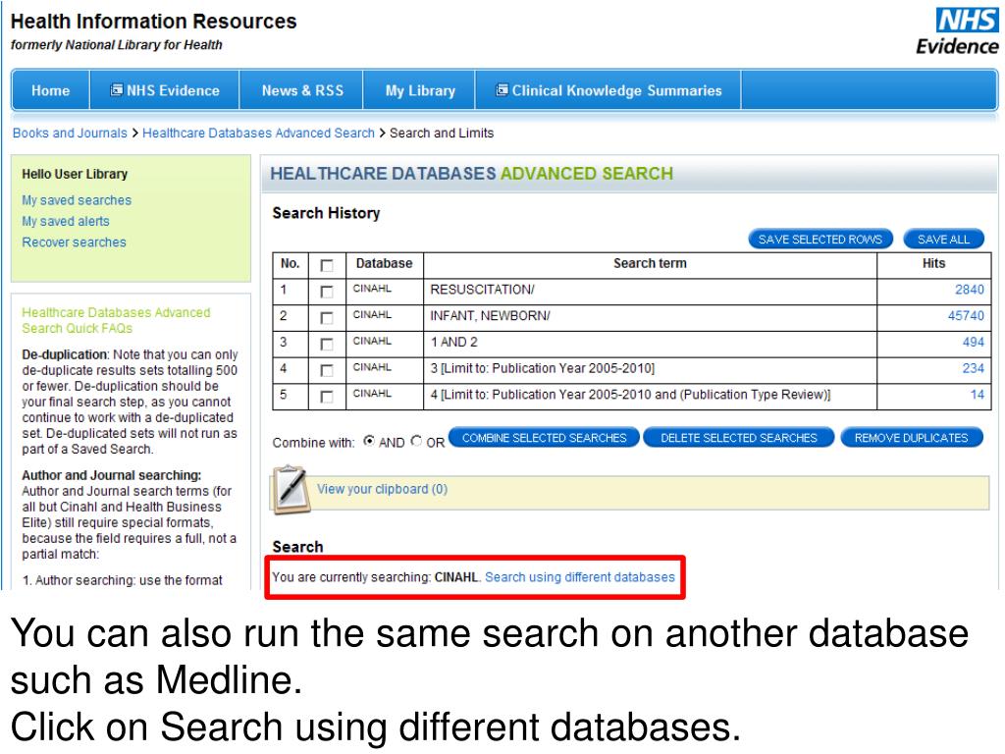The width and height of the screenshot is (1005, 754).
Task: Select the AND combine radio button
Action: 369,441
